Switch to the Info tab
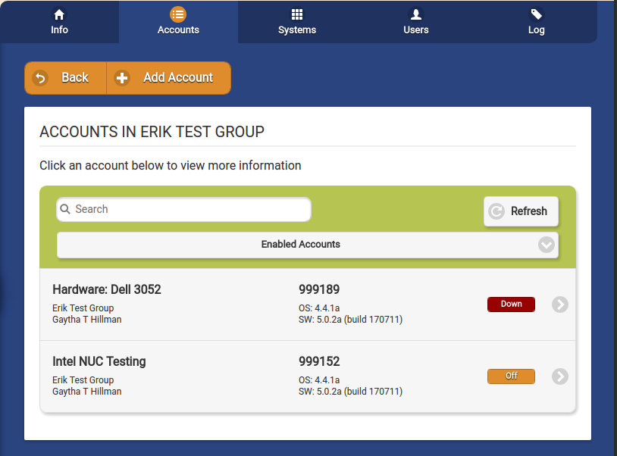This screenshot has height=456, width=617. [x=59, y=22]
